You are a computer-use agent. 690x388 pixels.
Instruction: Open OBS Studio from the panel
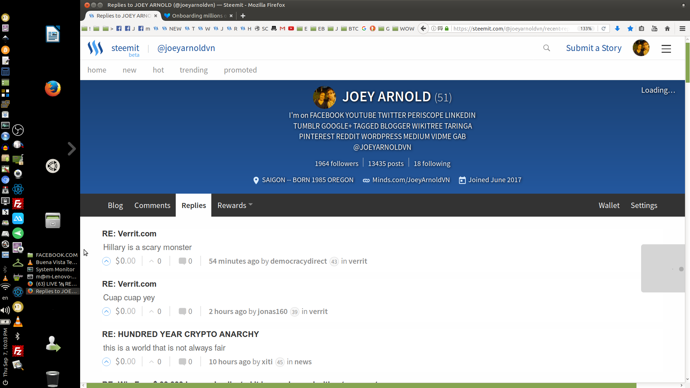[x=18, y=130]
